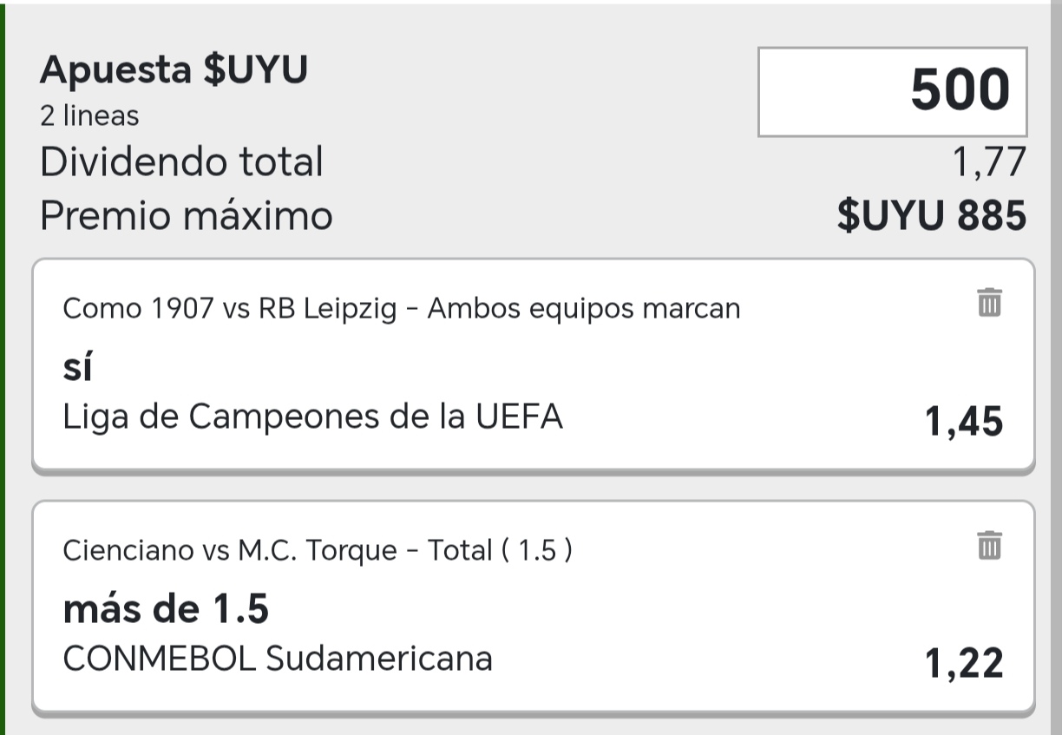1062x735 pixels.
Task: Tap the 1,45 odds value
Action: point(964,423)
